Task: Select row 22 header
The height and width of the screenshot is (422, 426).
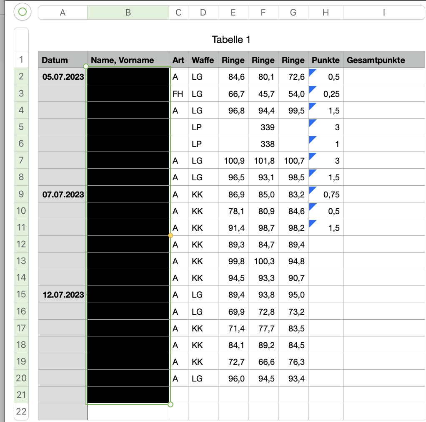Action: coord(21,412)
